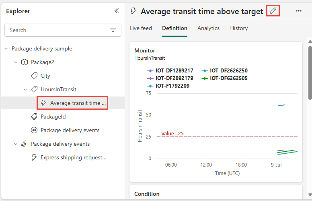Collapse the Explorer pane with double chevron
The height and width of the screenshot is (201, 312).
tap(117, 11)
